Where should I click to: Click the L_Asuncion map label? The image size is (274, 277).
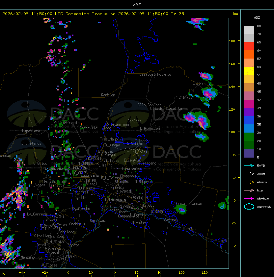click(x=150, y=128)
